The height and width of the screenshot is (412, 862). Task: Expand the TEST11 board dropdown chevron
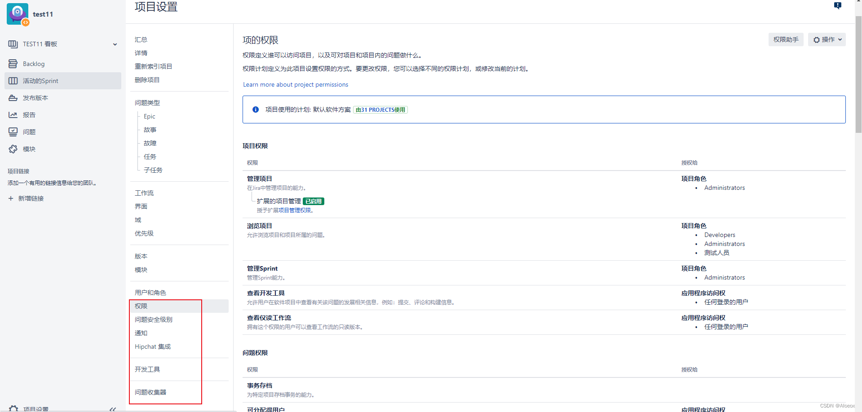115,44
